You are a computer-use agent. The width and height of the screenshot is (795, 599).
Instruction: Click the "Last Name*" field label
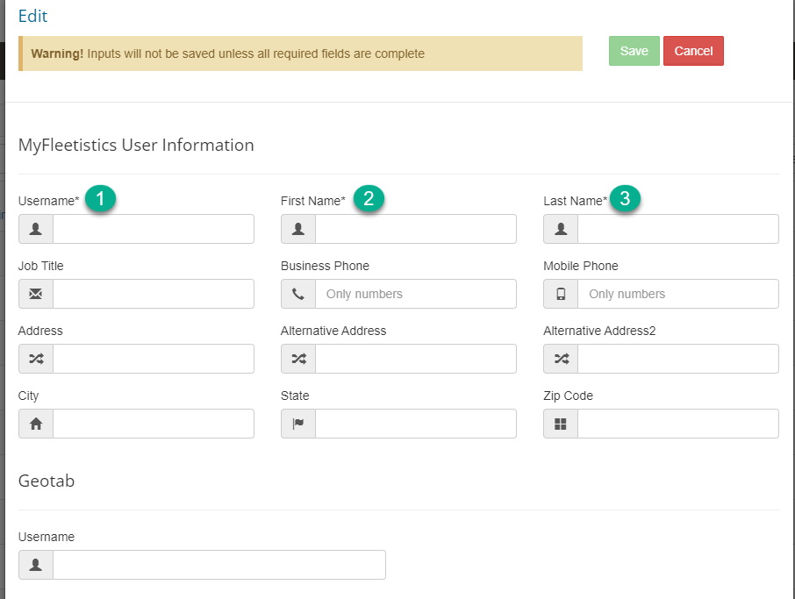tap(575, 201)
